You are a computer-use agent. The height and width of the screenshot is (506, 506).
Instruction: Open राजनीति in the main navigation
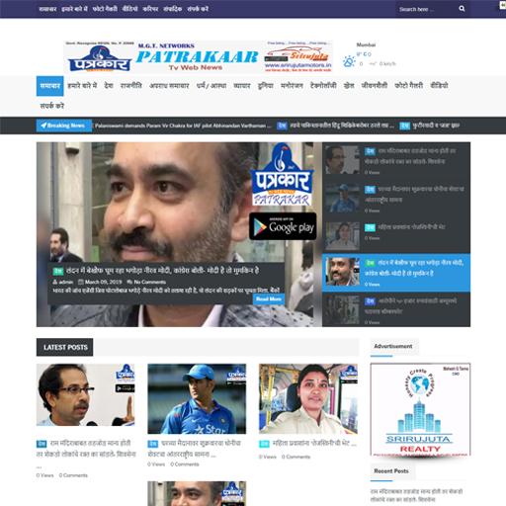pos(131,86)
